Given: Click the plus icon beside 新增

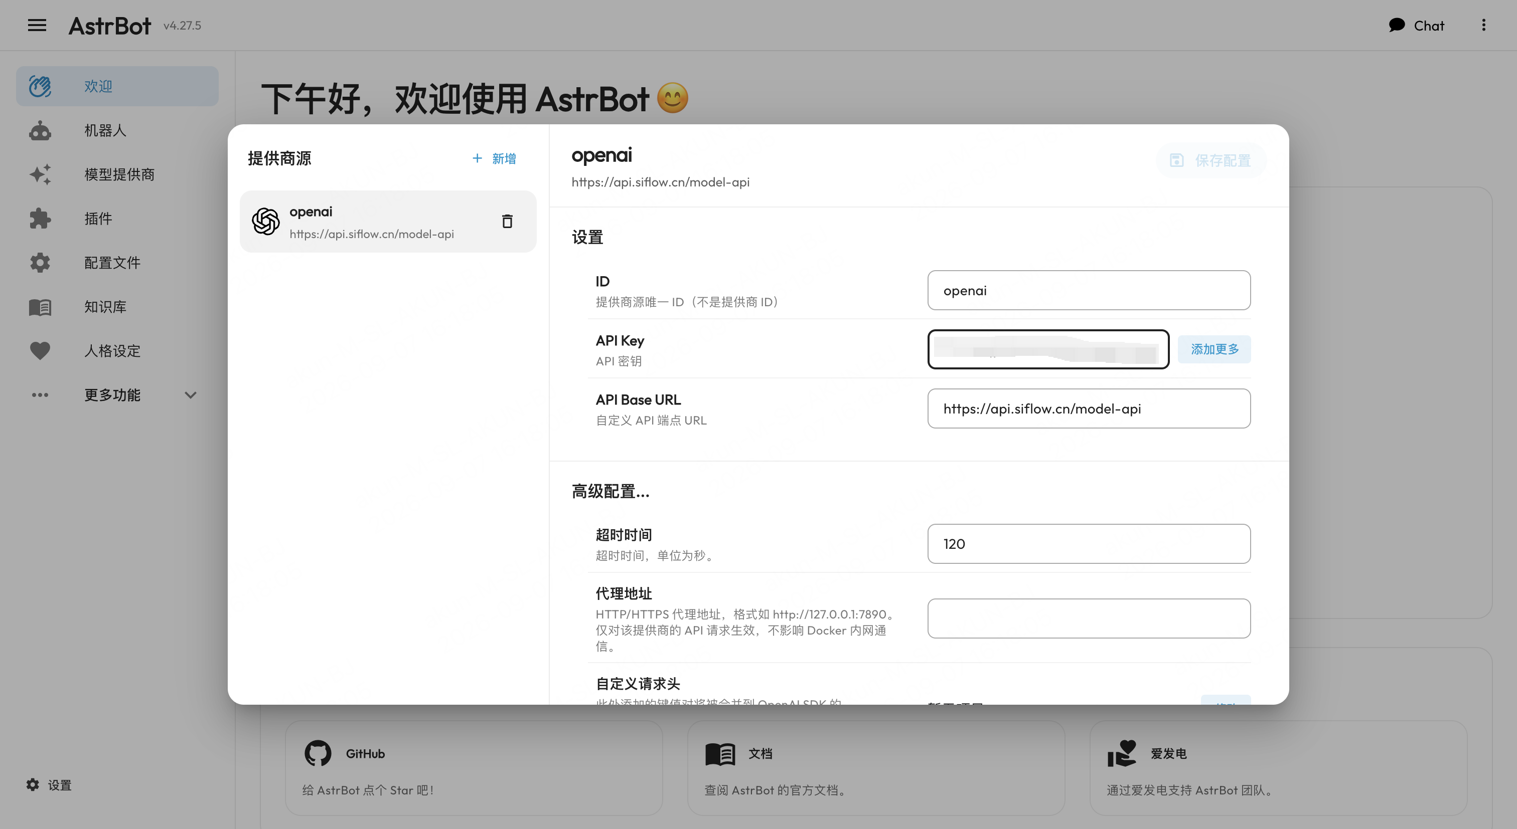Looking at the screenshot, I should (x=478, y=158).
